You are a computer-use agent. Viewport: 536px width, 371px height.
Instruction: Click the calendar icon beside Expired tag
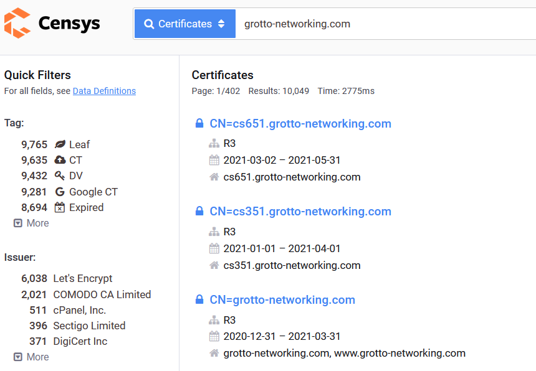pyautogui.click(x=58, y=207)
